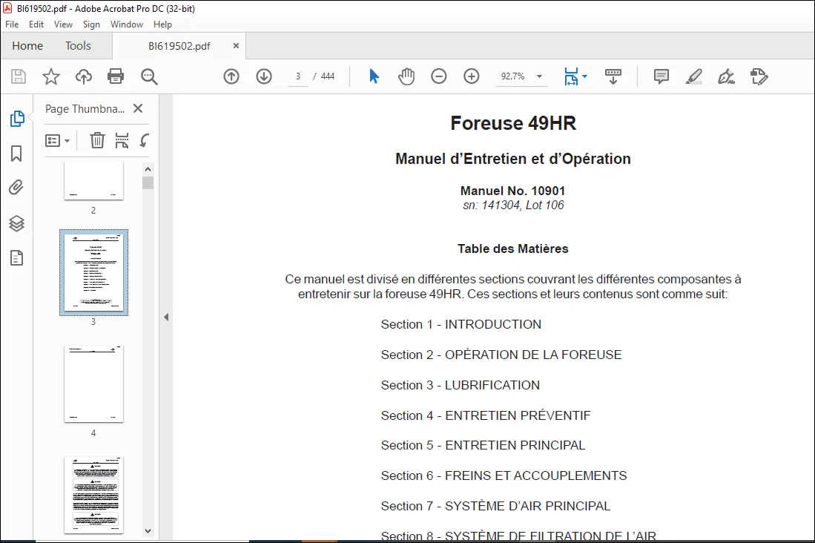Select the Highlight text tool
The image size is (815, 543).
[x=694, y=76]
